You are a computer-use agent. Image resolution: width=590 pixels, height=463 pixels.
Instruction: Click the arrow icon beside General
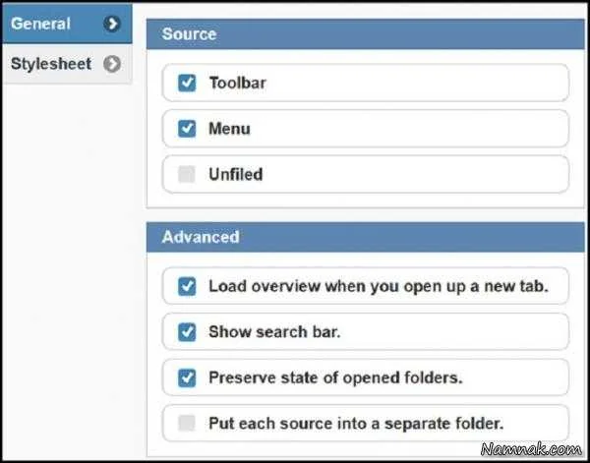pos(112,24)
